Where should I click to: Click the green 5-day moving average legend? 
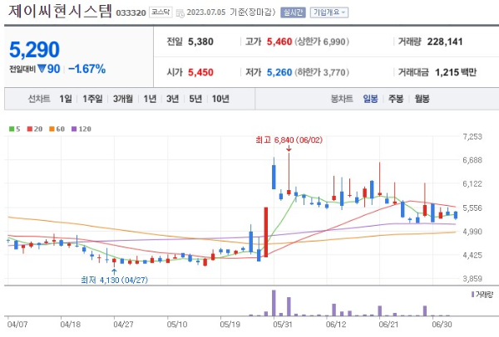point(15,129)
